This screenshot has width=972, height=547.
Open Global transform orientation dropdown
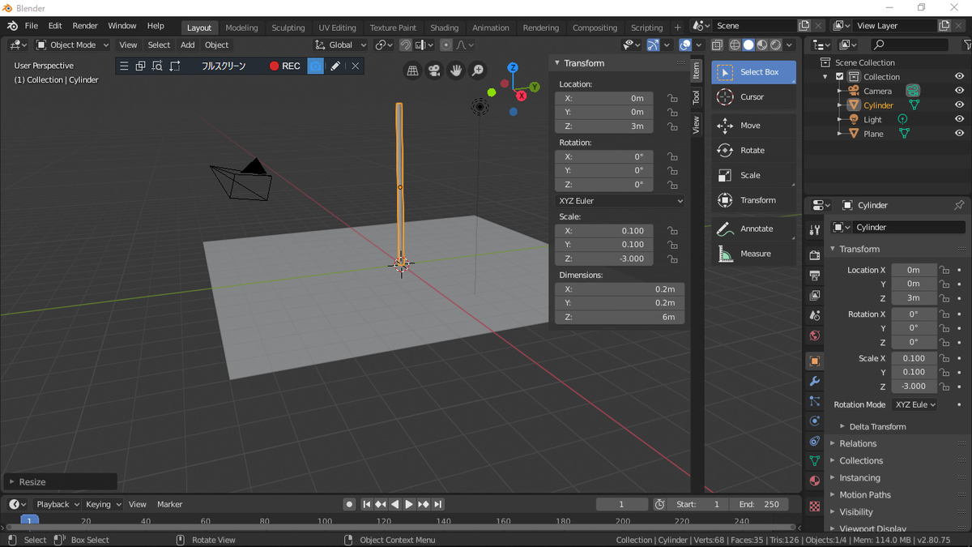pos(341,45)
